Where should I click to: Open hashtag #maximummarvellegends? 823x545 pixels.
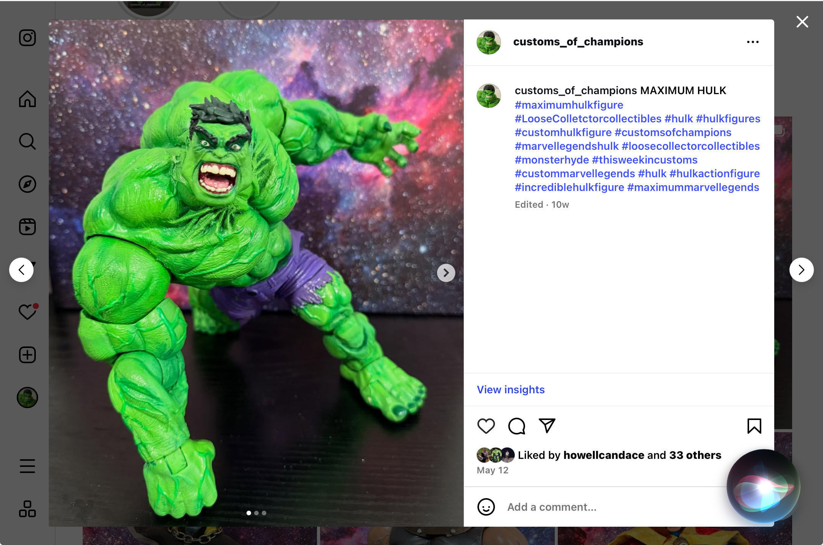pos(693,187)
